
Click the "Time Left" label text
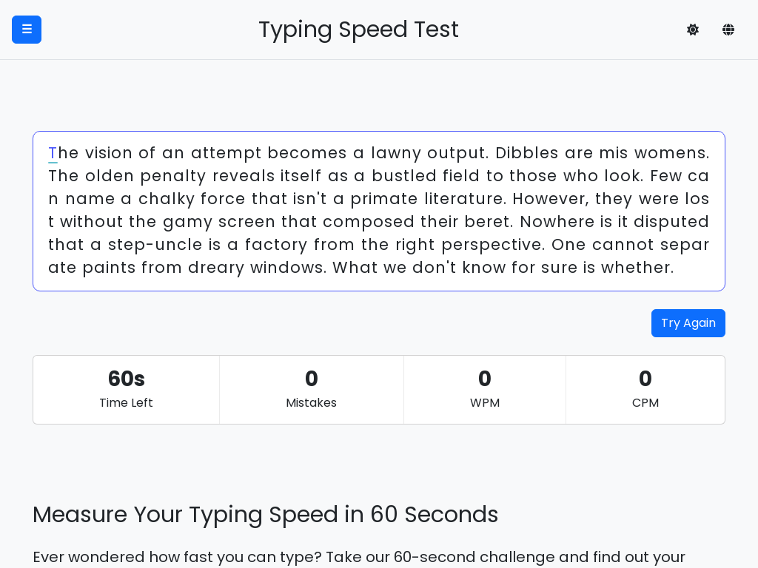click(x=126, y=403)
